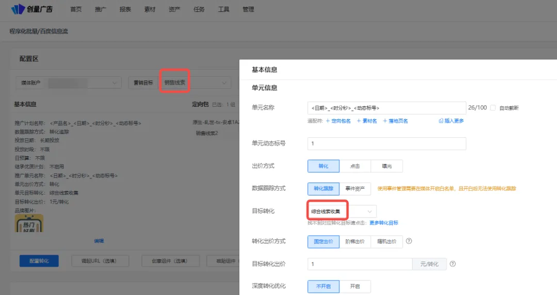The width and height of the screenshot is (557, 295).
Task: Open the 目标转化 dropdown
Action: [x=341, y=211]
